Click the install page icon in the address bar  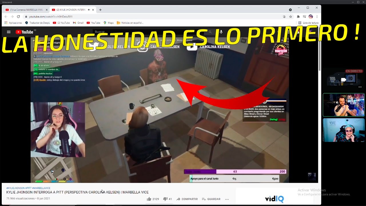coord(284,17)
